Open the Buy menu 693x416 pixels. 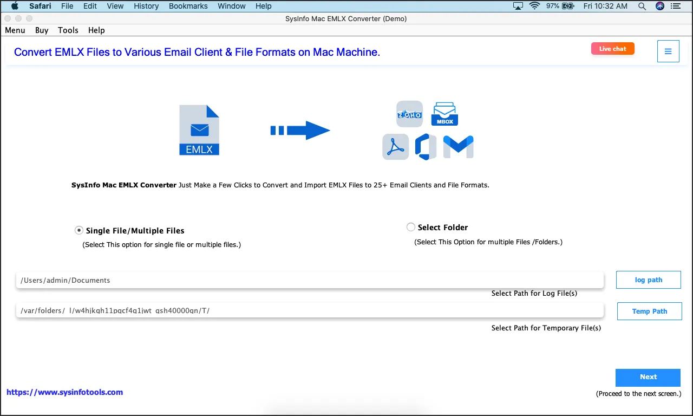[x=42, y=30]
